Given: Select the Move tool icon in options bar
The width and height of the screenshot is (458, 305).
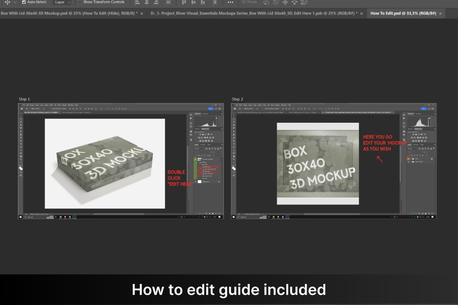Looking at the screenshot, I should (7, 2).
